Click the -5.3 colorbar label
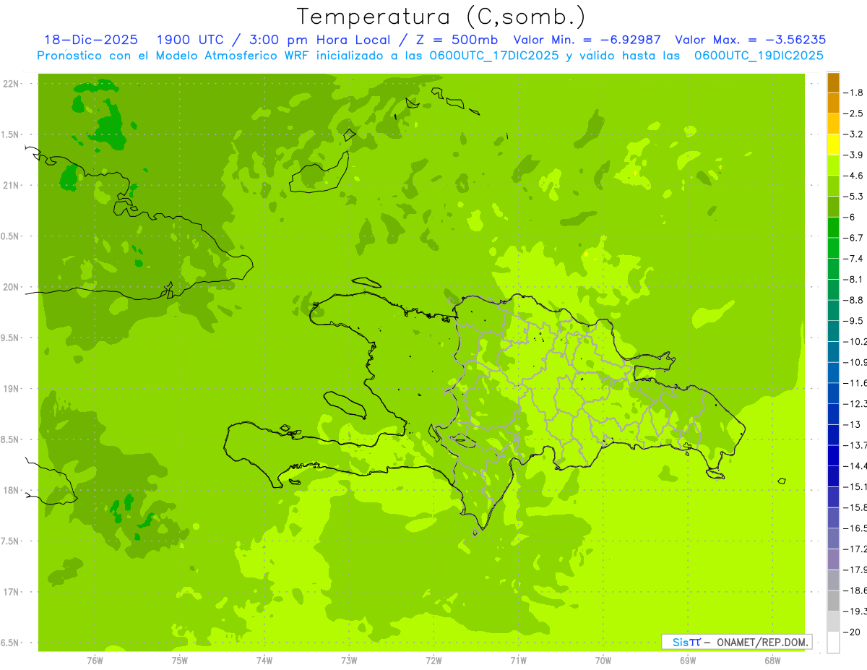Viewport: 867px width, 670px height. (x=854, y=197)
